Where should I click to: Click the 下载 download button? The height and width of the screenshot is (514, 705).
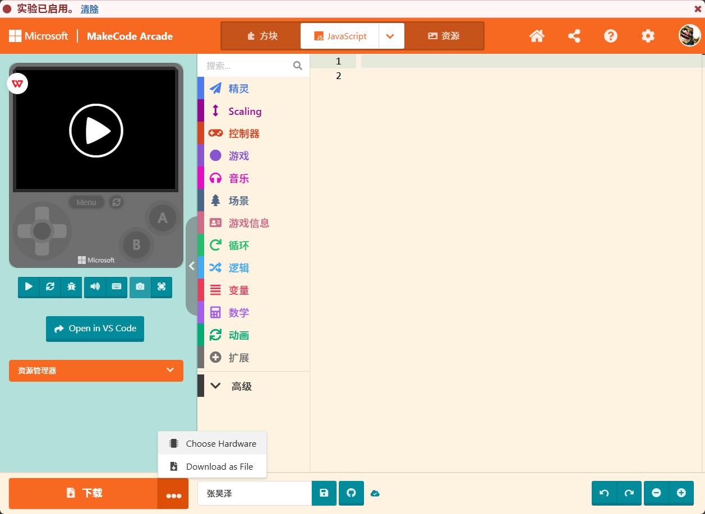pyautogui.click(x=83, y=493)
